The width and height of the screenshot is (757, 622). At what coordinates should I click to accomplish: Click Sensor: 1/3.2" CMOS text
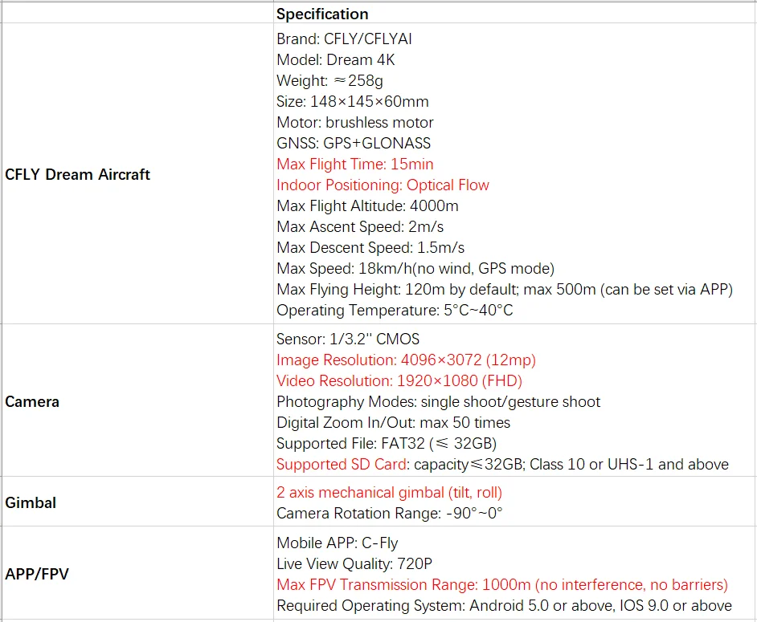(x=348, y=339)
